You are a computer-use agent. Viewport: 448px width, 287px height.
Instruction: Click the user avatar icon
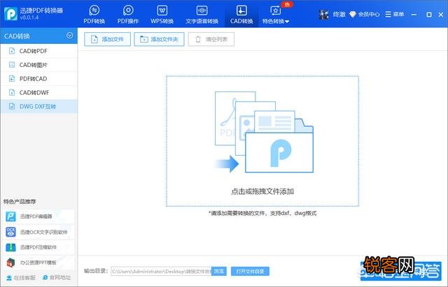tap(324, 14)
